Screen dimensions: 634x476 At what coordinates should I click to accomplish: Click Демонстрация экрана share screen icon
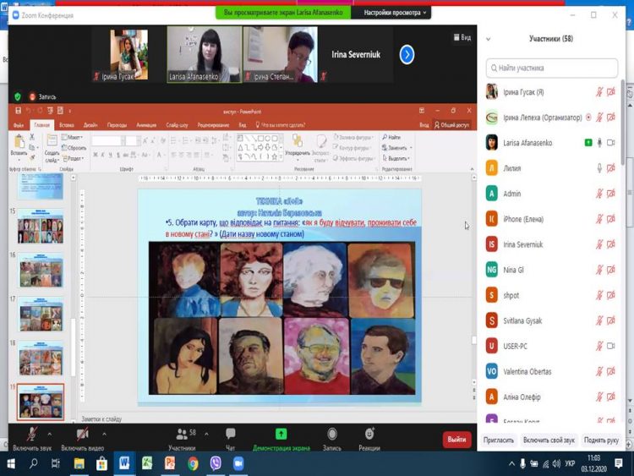281,434
